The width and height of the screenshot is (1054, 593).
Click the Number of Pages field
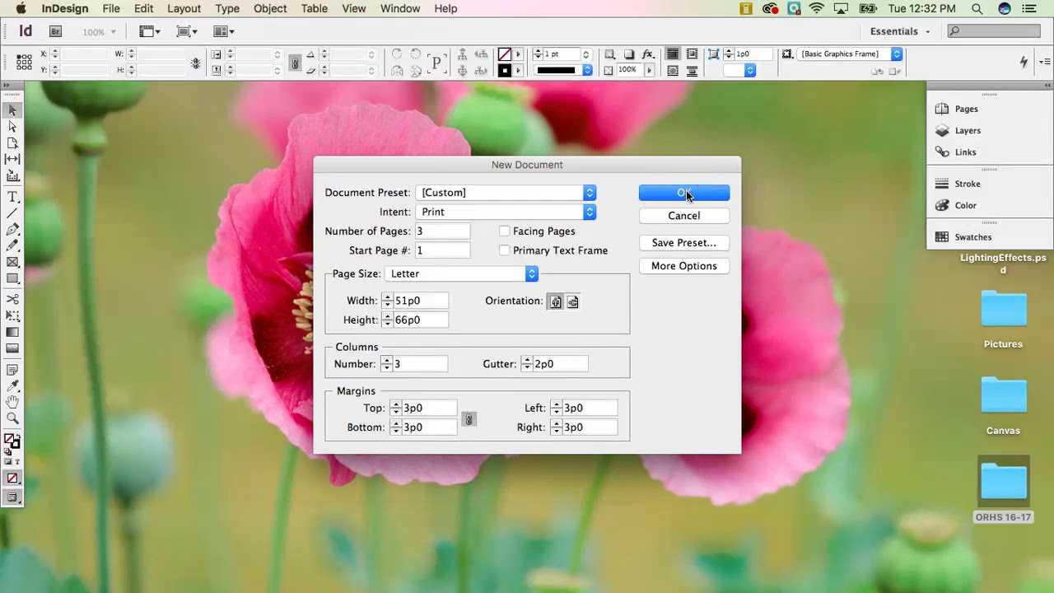pos(442,231)
